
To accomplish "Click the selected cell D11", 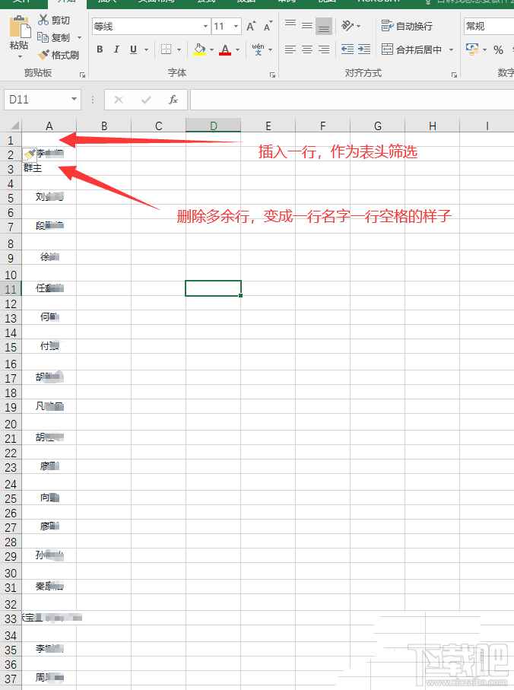I will pyautogui.click(x=213, y=288).
